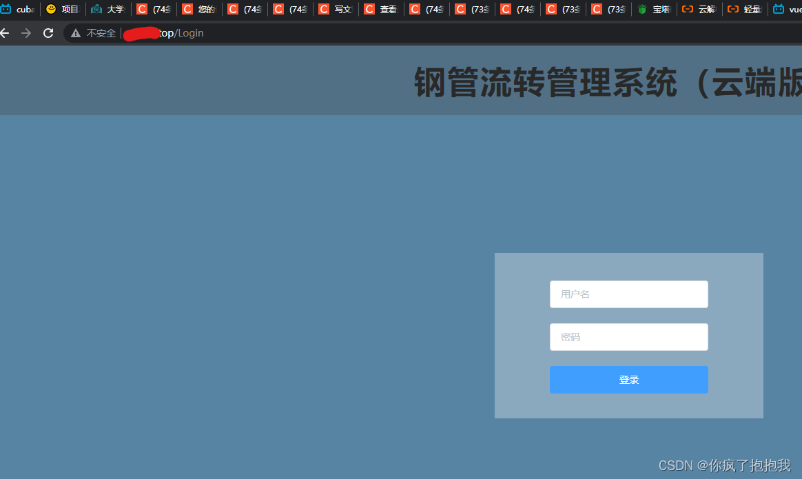The image size is (802, 479).
Task: Switch to the 轻量 server tab
Action: [x=748, y=9]
